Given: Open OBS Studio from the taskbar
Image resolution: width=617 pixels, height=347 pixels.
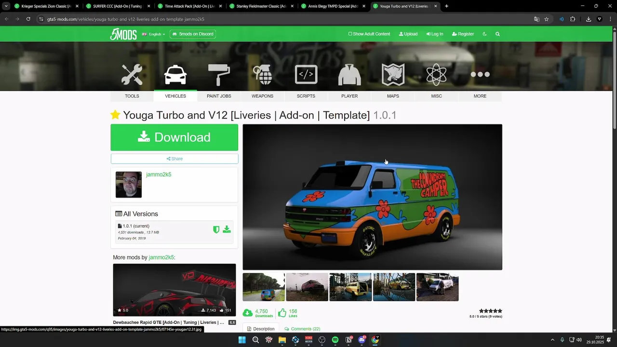Looking at the screenshot, I should point(322,340).
